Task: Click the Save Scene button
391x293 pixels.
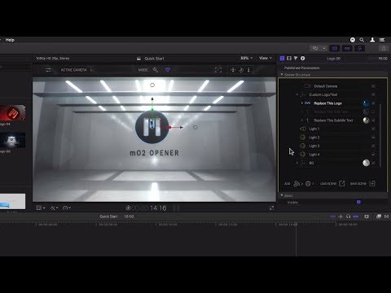Action: (362, 184)
